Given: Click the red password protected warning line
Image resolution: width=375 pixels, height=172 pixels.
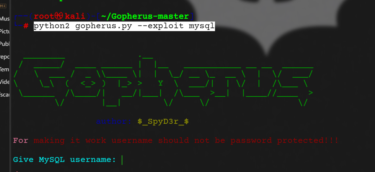Looking at the screenshot, I should tap(176, 141).
